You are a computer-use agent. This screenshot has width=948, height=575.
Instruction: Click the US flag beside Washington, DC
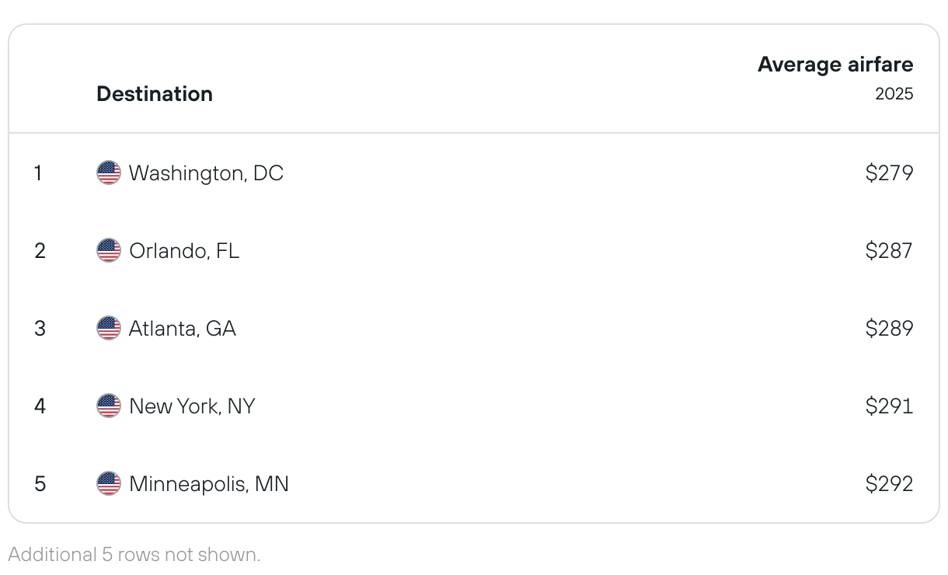(x=109, y=172)
